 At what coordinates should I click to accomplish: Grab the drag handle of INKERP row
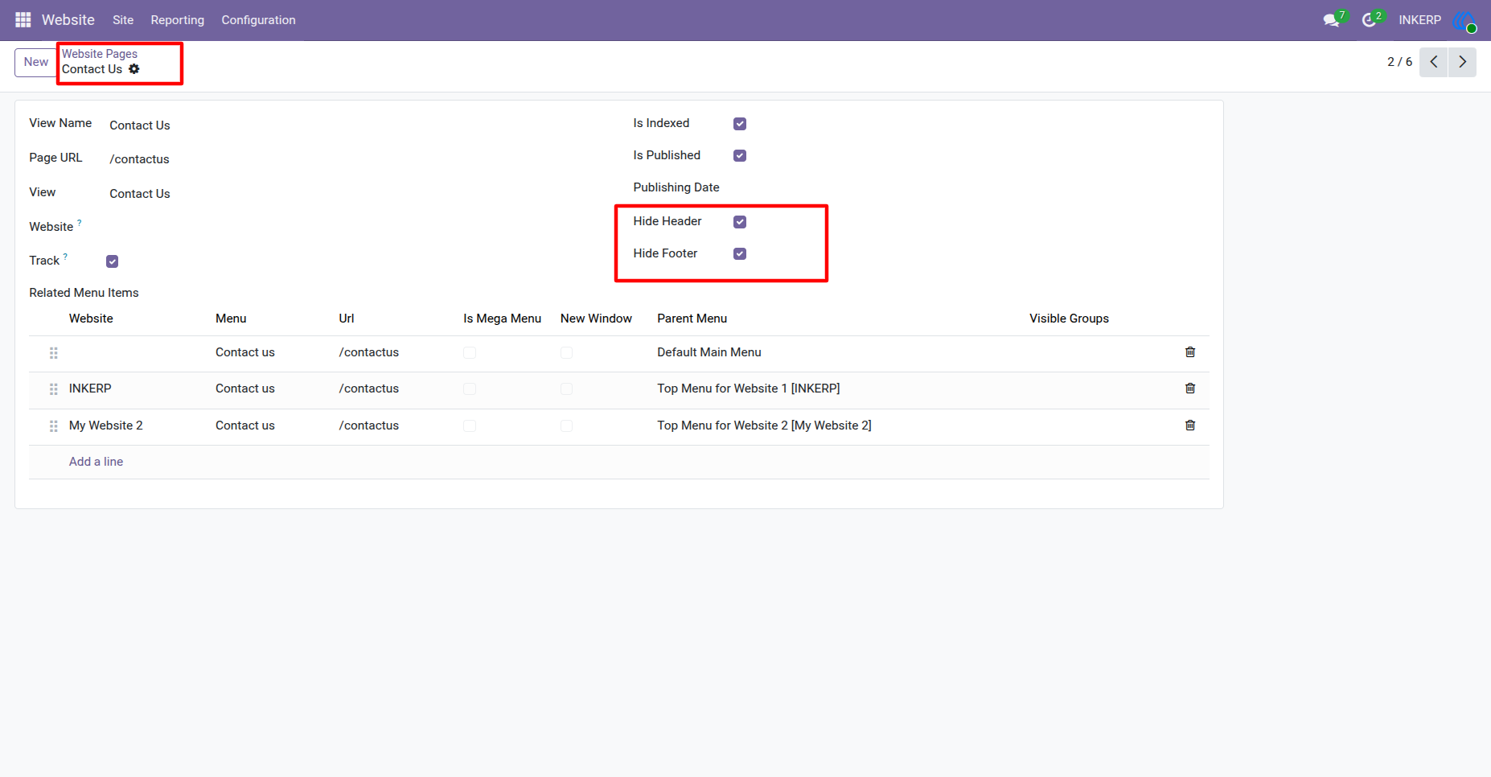[54, 389]
